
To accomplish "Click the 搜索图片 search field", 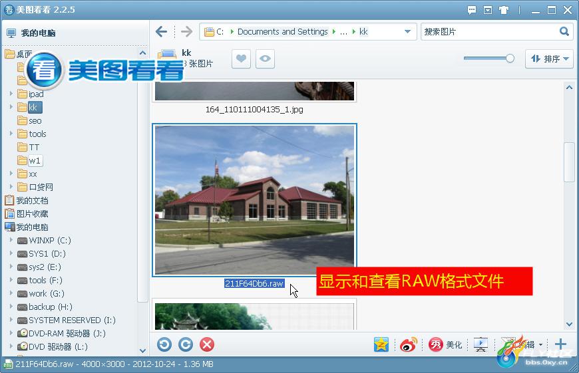I will click(490, 32).
